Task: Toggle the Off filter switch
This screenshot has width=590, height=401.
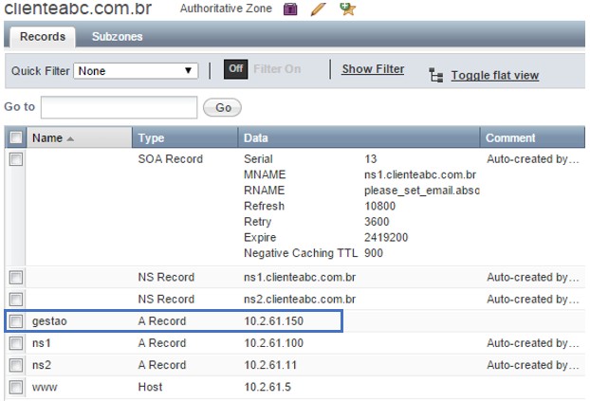Action: [x=235, y=69]
